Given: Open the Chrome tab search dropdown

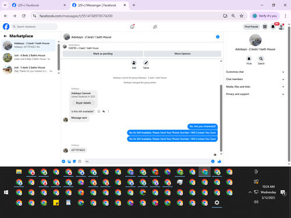Looking at the screenshot, I should (x=5, y=5).
